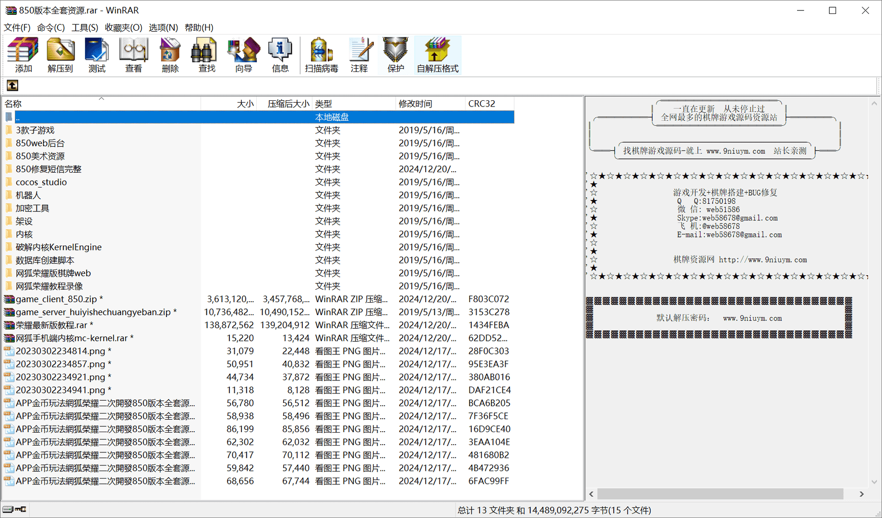Select the 网狐荣耀教程录像 folder row
The image size is (882, 518).
tap(259, 285)
